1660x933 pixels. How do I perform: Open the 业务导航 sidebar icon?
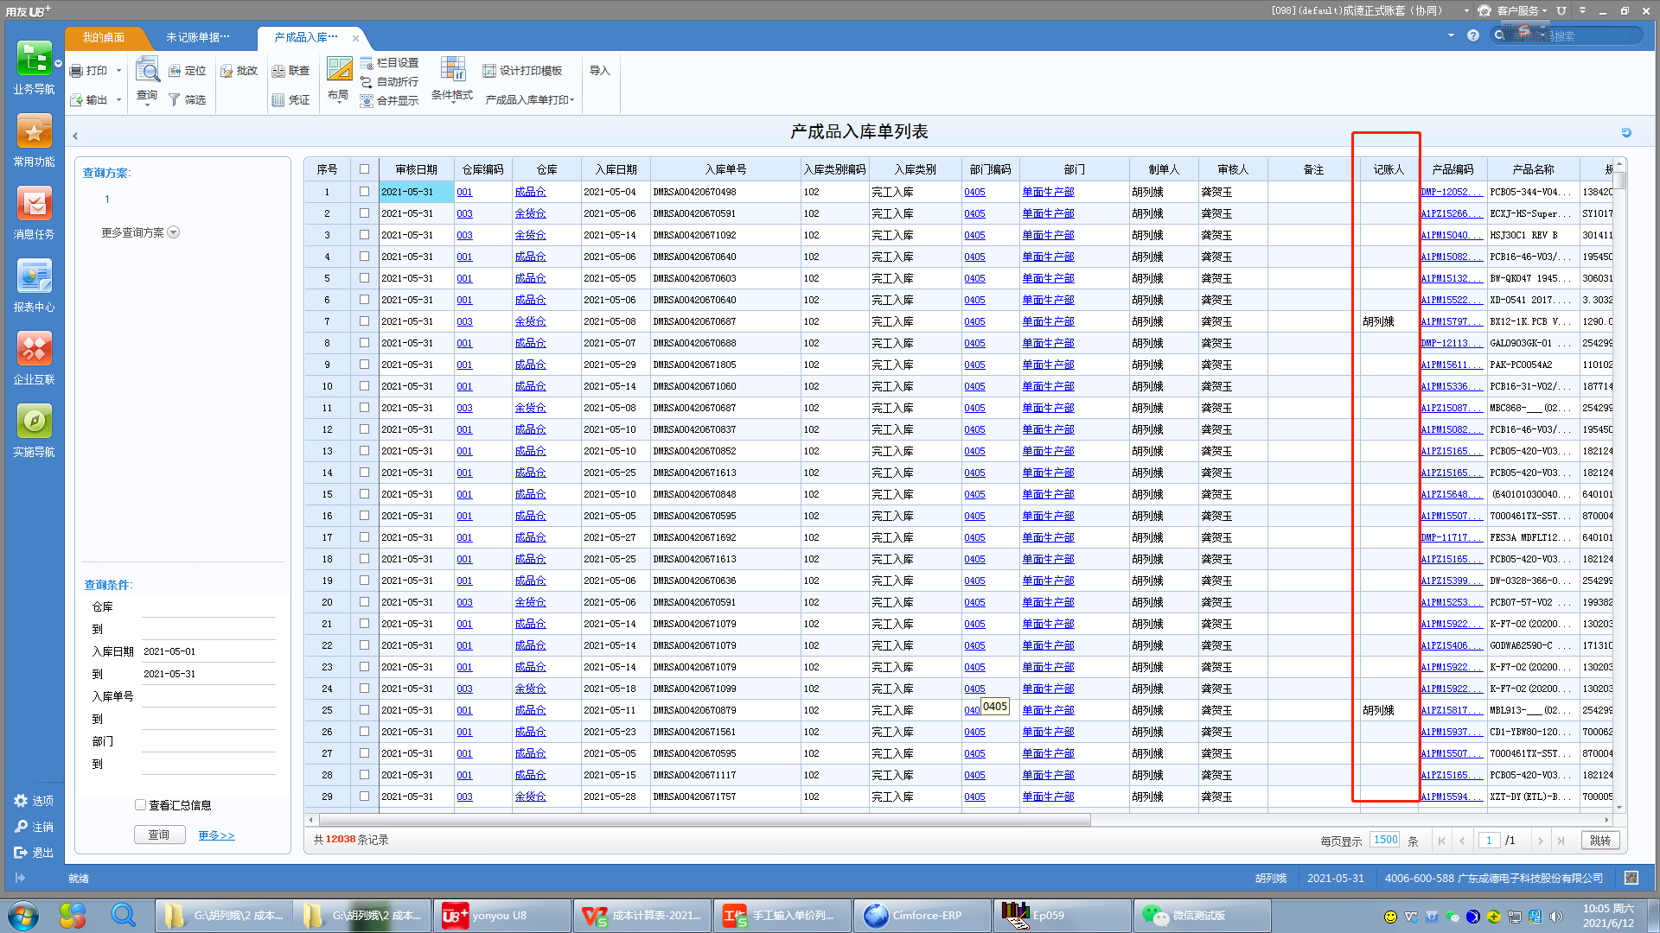coord(34,60)
